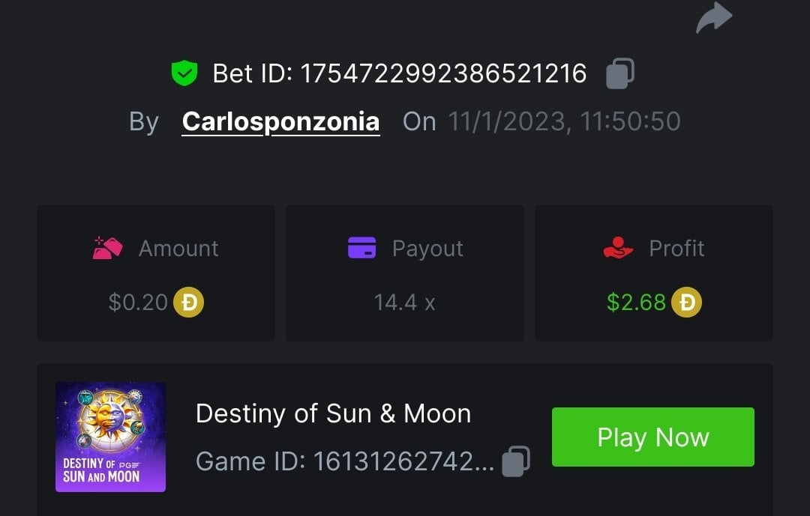Click the share arrow icon
This screenshot has width=810, height=516.
[713, 18]
